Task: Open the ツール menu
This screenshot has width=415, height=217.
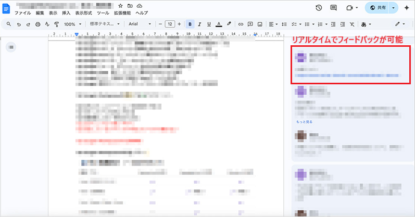Action: (103, 13)
